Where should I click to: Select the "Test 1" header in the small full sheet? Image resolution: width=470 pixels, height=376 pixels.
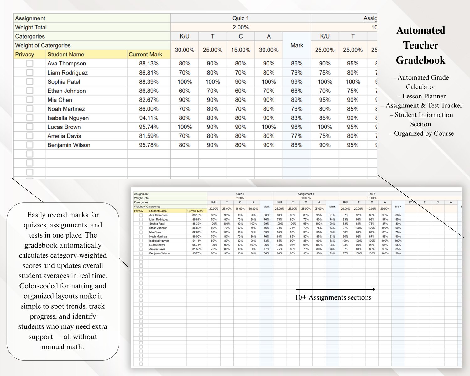tap(372, 194)
